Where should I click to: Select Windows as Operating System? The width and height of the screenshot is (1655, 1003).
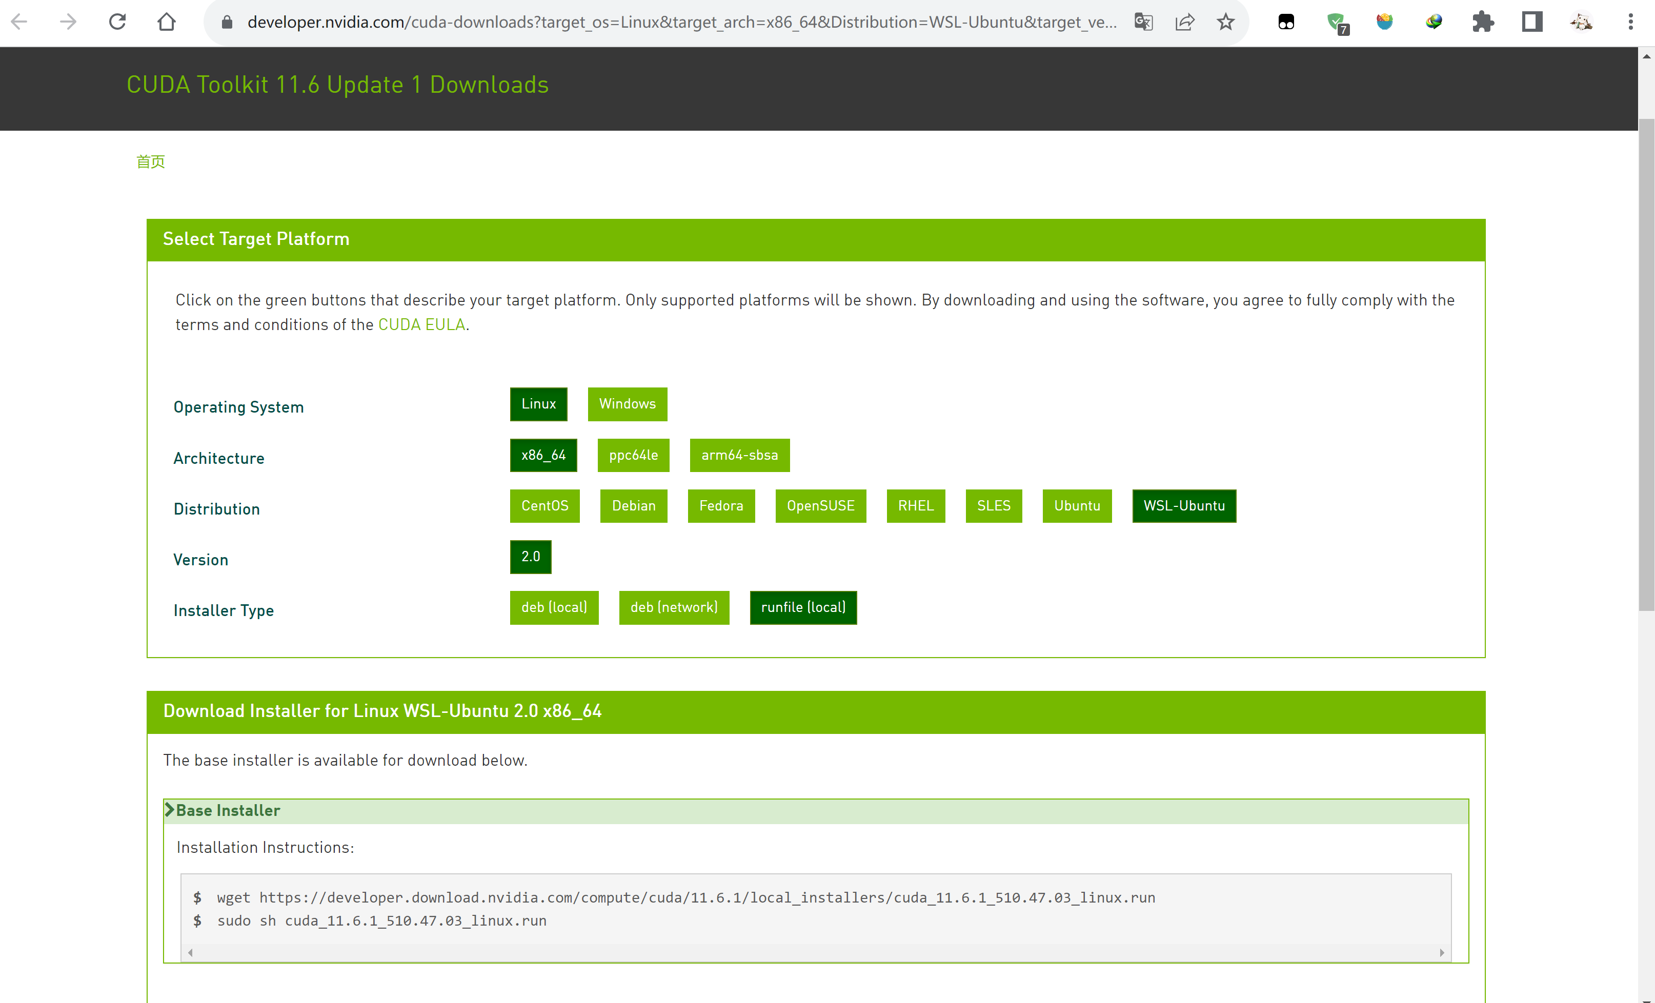click(x=627, y=403)
